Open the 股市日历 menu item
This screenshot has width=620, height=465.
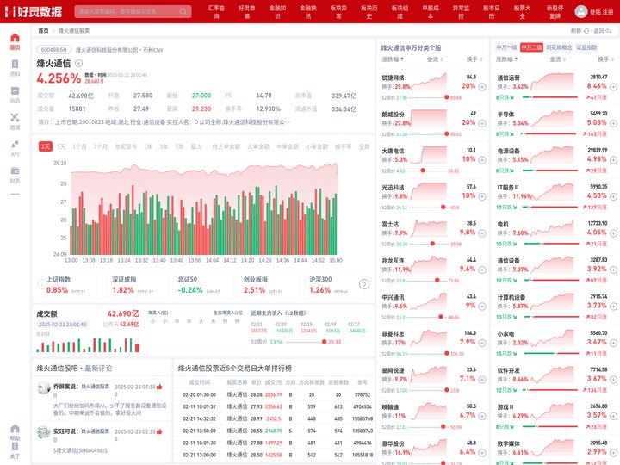[x=492, y=12]
